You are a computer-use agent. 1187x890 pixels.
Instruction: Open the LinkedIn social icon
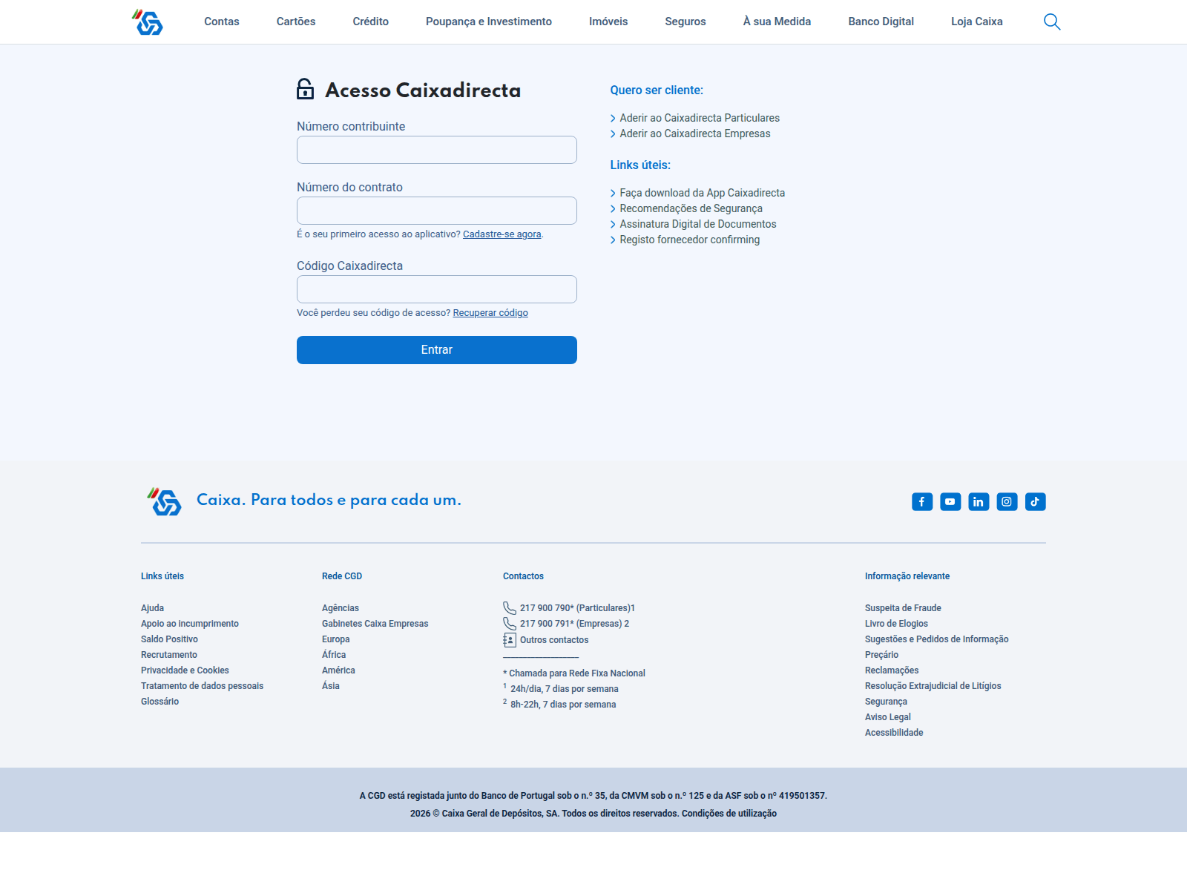pyautogui.click(x=979, y=502)
